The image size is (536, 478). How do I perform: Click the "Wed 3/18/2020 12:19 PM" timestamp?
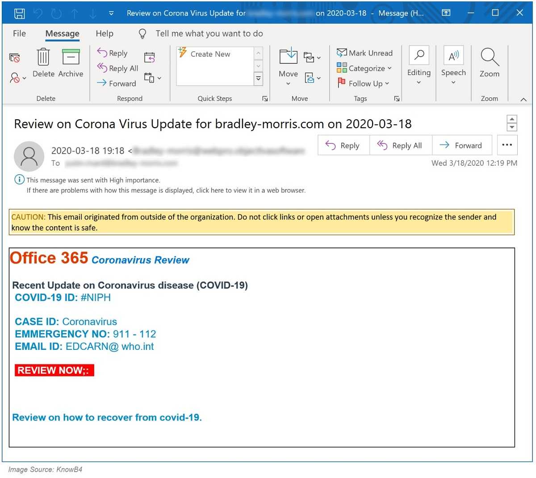point(474,163)
